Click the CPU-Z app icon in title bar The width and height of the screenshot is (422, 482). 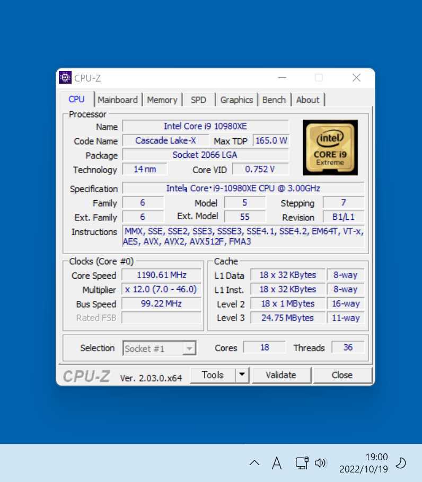[x=65, y=77]
